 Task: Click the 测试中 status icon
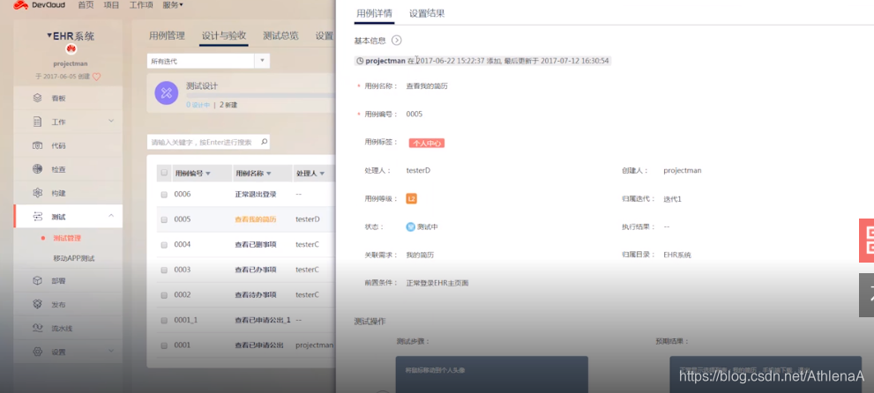click(411, 226)
